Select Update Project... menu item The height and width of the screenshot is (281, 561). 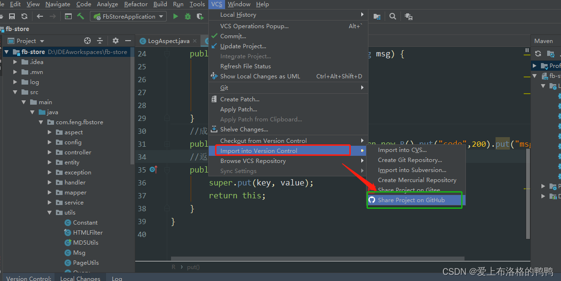pyautogui.click(x=288, y=46)
